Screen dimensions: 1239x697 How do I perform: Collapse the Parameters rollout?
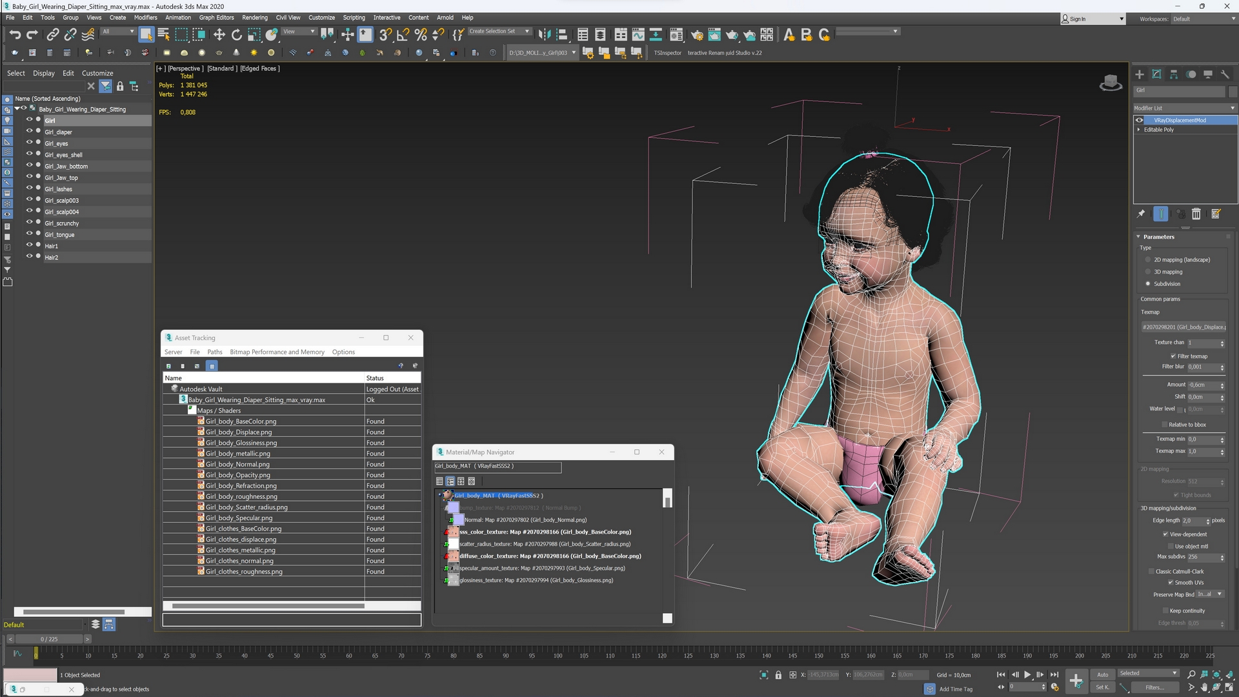pos(1139,237)
